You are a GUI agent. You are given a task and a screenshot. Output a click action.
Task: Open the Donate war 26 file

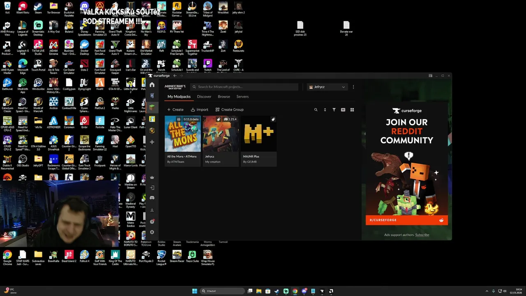[x=346, y=29]
